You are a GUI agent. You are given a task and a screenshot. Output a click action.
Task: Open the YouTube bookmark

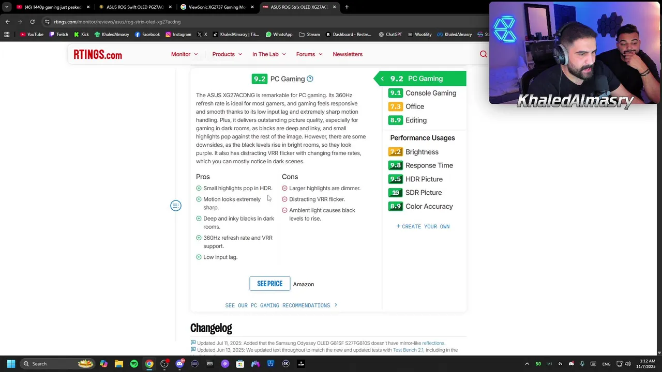tap(32, 35)
